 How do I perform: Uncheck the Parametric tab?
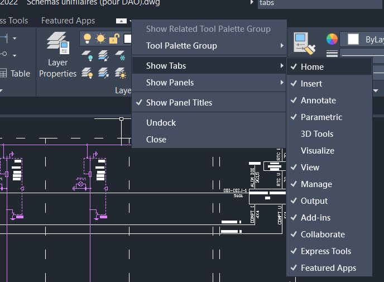[x=321, y=117]
